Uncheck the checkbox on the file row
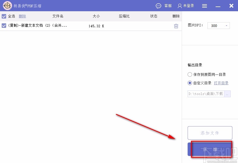The height and width of the screenshot is (163, 238). click(4, 26)
